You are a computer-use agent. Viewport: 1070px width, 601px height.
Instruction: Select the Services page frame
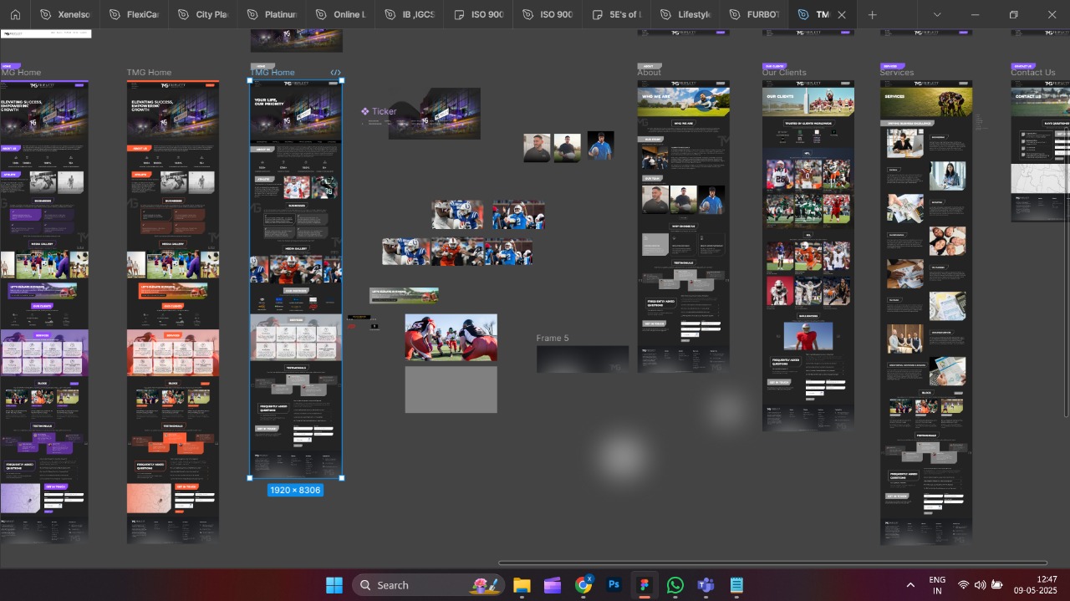[x=925, y=312]
